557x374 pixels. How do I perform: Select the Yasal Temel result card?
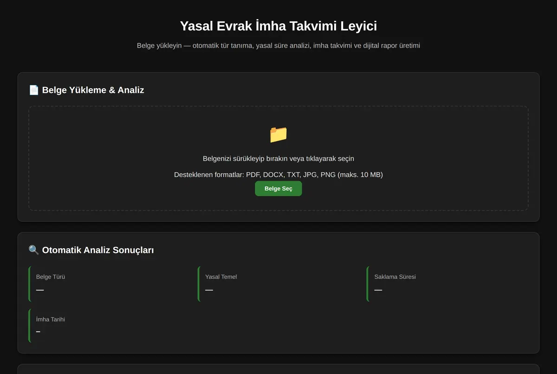[279, 284]
